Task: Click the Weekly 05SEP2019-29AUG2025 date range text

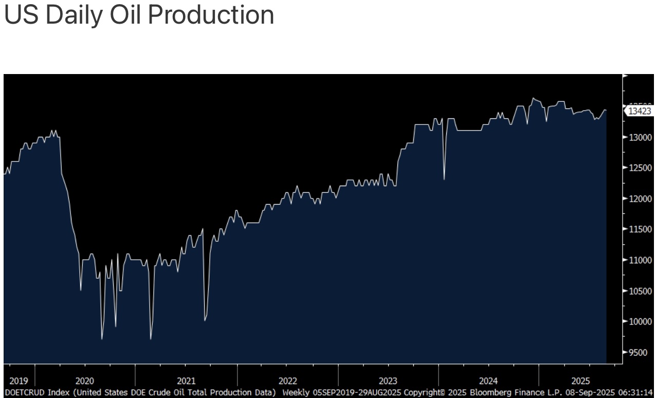Action: [342, 393]
